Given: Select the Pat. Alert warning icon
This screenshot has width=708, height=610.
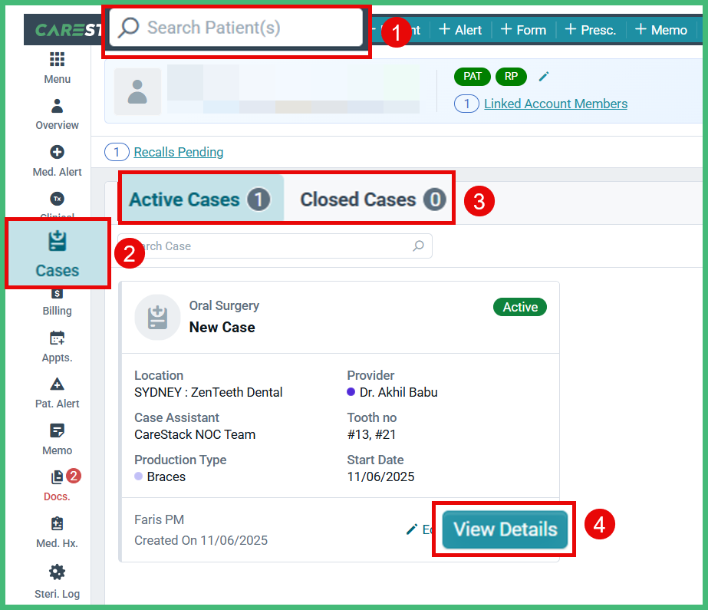Looking at the screenshot, I should click(x=57, y=384).
